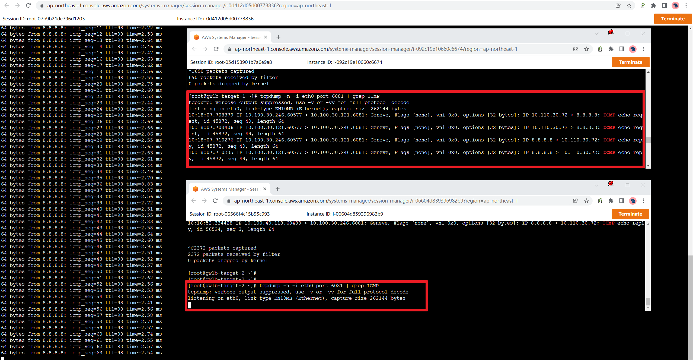Click the Terminate button on gwlb-target-1 session
This screenshot has height=360, width=693.
click(630, 62)
